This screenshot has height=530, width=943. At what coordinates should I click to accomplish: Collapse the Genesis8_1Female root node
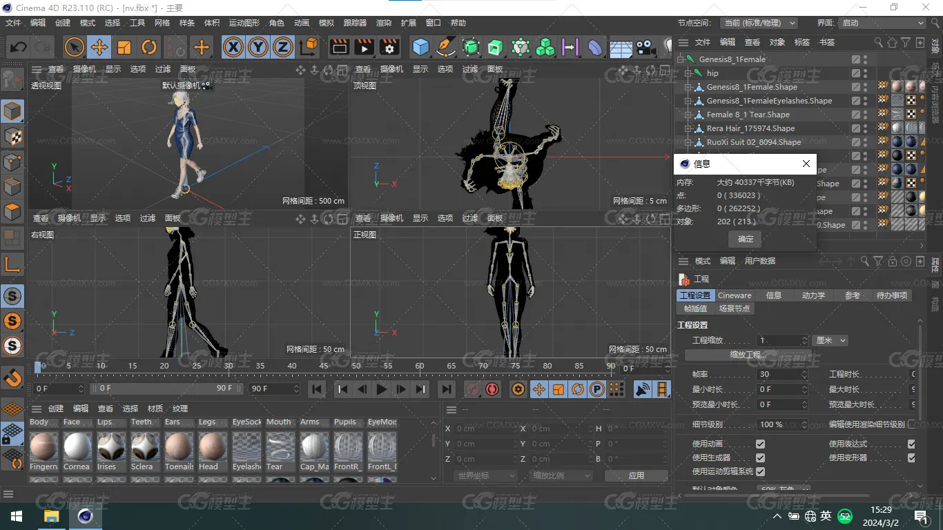coord(681,59)
